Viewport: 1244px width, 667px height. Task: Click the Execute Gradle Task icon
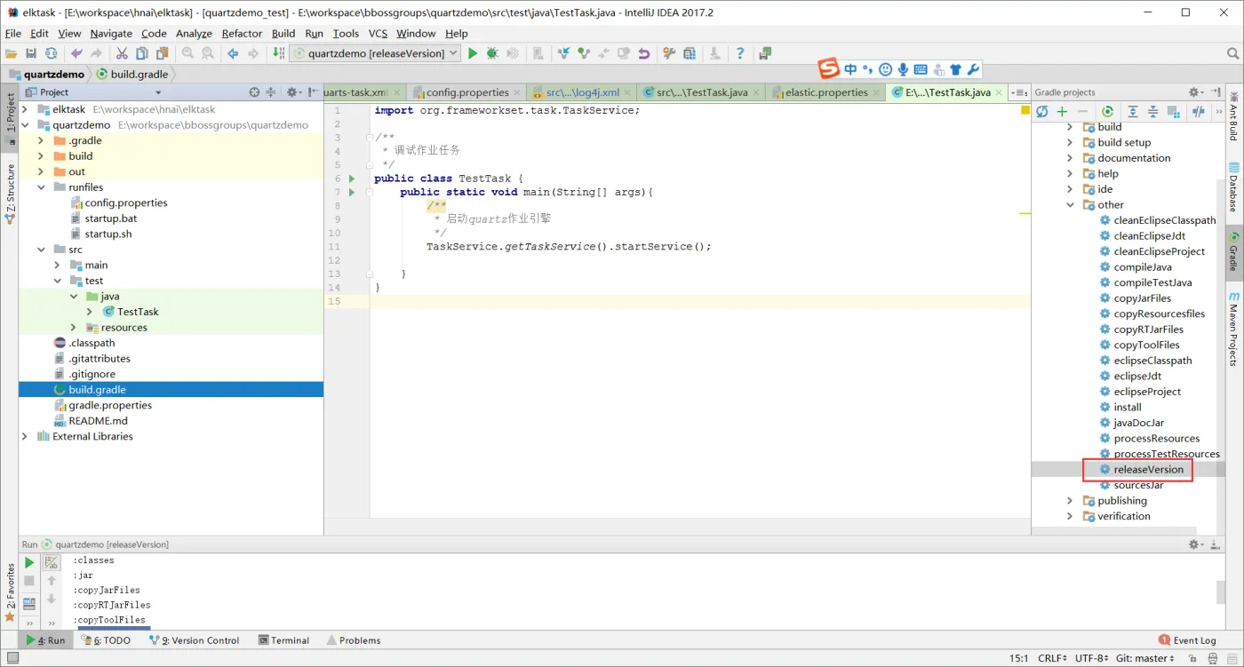pos(1107,112)
